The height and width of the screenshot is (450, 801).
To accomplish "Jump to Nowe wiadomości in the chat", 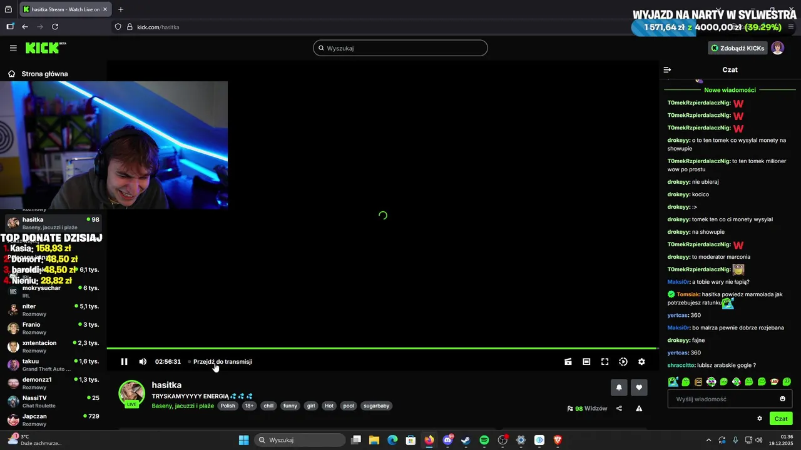I will point(730,90).
